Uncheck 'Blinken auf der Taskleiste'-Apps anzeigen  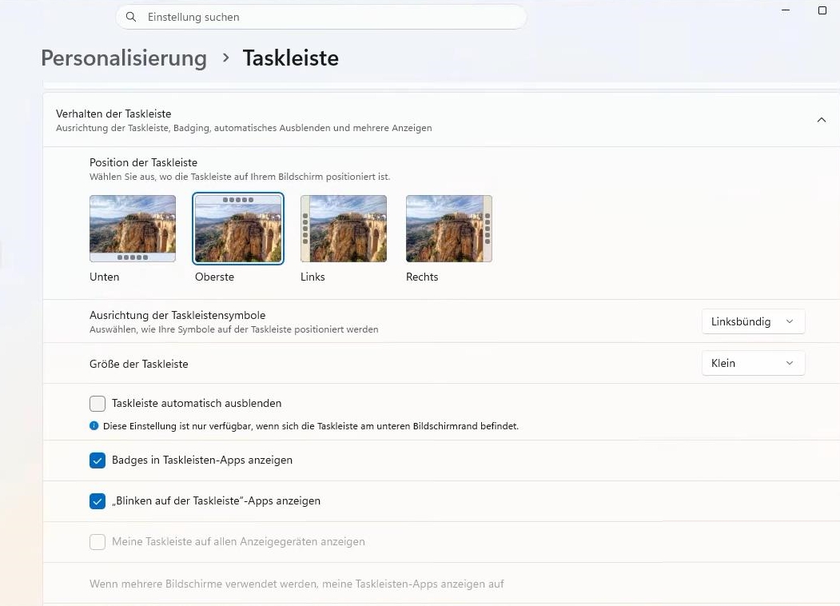(98, 501)
